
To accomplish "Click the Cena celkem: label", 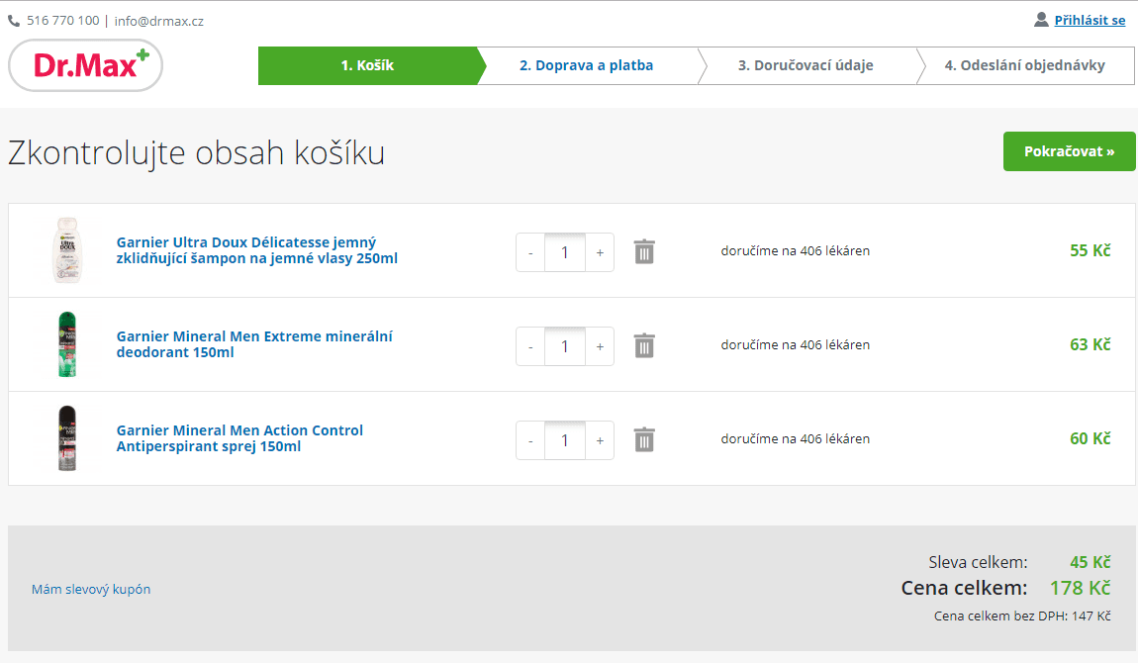I will 965,588.
